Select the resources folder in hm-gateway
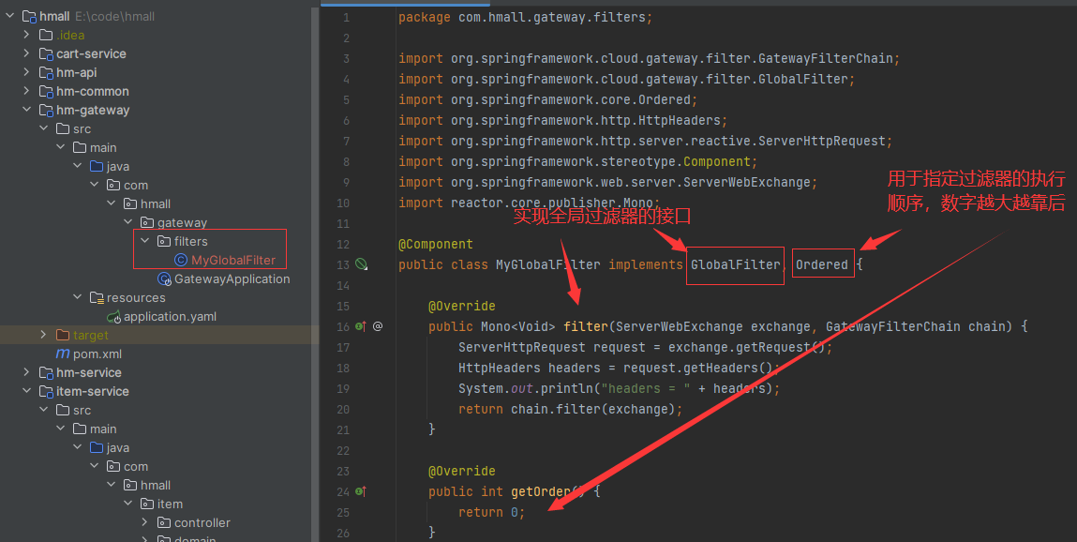The width and height of the screenshot is (1077, 542). point(136,297)
